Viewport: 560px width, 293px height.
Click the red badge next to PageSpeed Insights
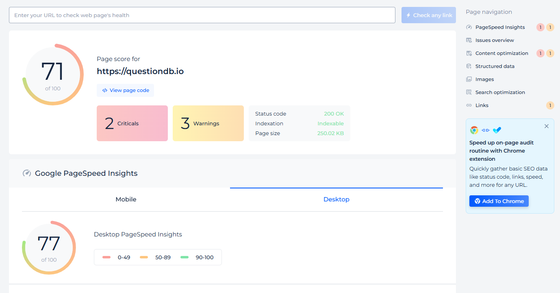540,27
